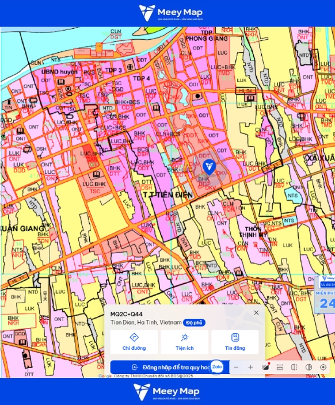This screenshot has height=405, width=335.
Task: Toggle the split-view compare map icon
Action: click(294, 367)
